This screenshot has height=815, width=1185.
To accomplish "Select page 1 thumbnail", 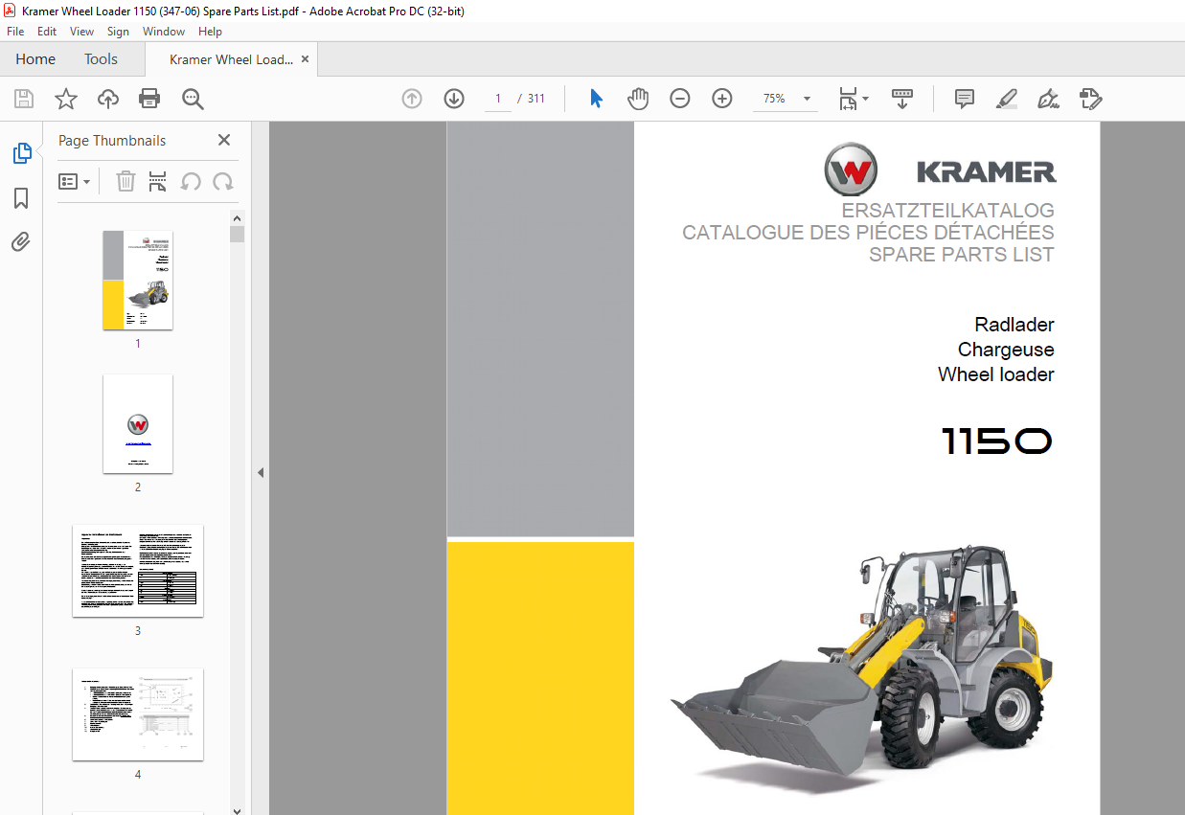I will tap(138, 280).
